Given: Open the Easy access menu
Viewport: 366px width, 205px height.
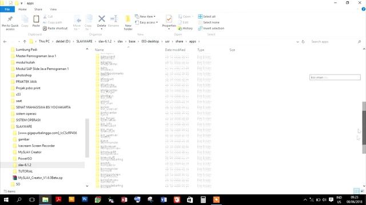Looking at the screenshot, I should (x=146, y=22).
